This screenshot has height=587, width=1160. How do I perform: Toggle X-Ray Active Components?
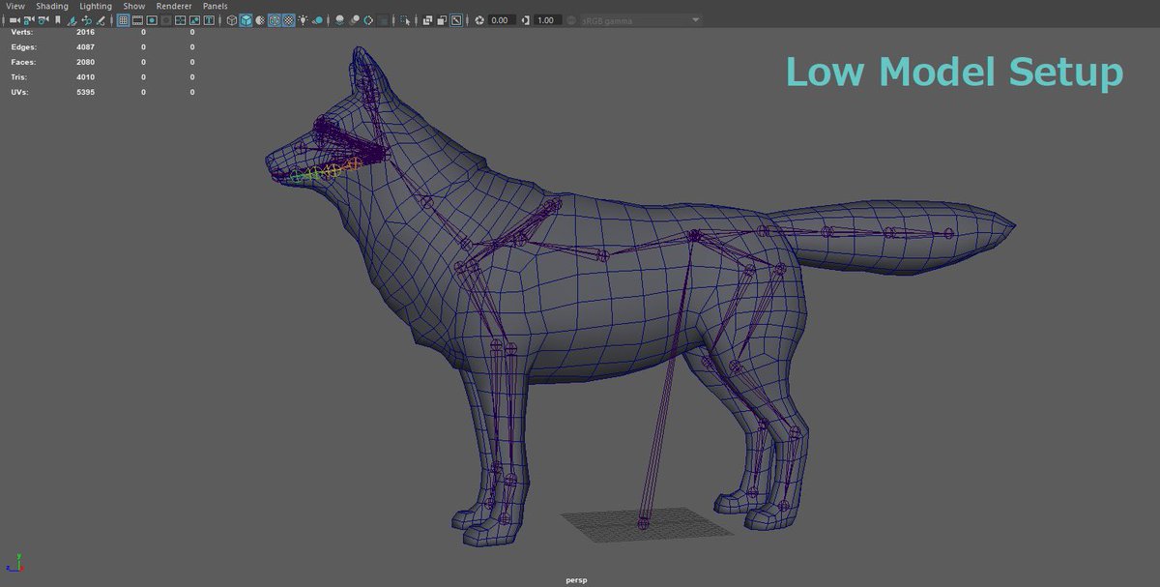[442, 20]
